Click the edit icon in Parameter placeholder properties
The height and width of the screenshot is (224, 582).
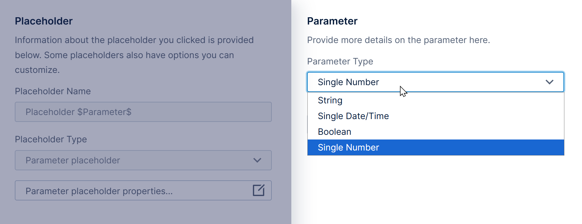pos(259,190)
